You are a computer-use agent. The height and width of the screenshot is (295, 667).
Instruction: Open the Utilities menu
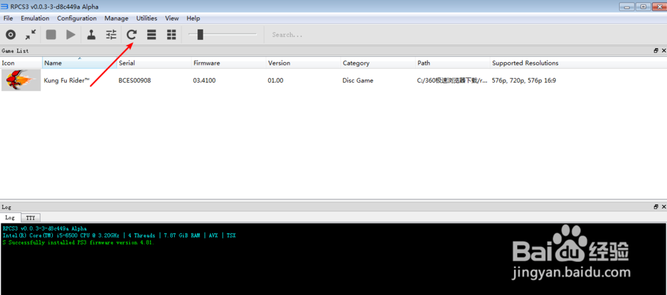pos(147,18)
